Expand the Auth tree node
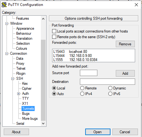 18,94
